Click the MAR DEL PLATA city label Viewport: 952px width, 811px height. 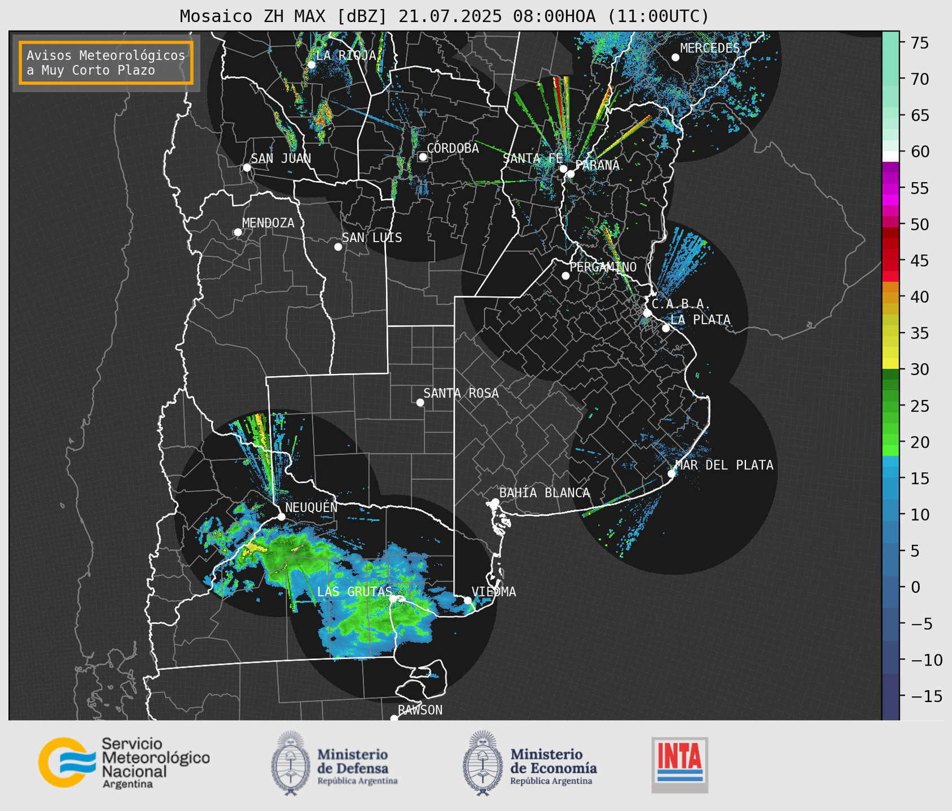(x=725, y=465)
